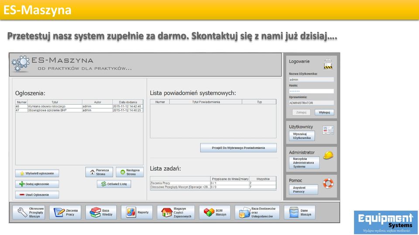Click the padlock icon in Logowanie

pyautogui.click(x=328, y=64)
